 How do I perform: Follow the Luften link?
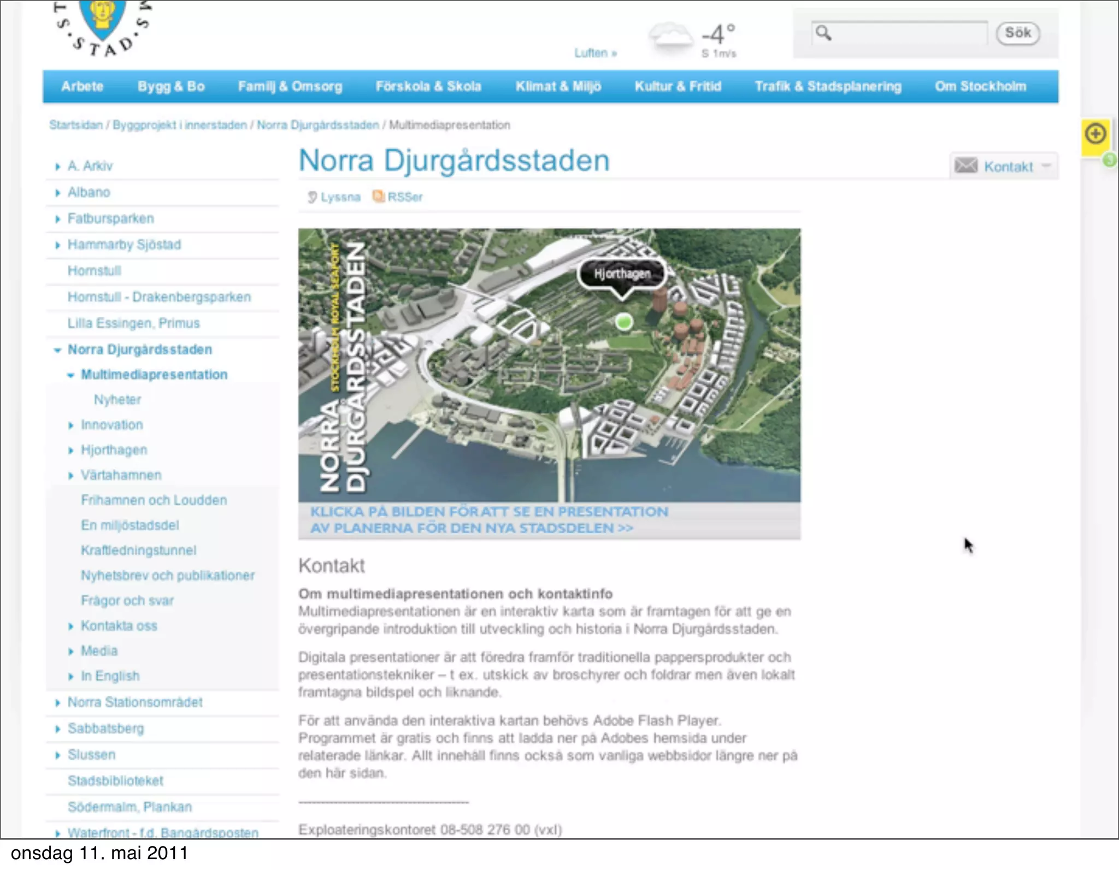click(x=596, y=53)
